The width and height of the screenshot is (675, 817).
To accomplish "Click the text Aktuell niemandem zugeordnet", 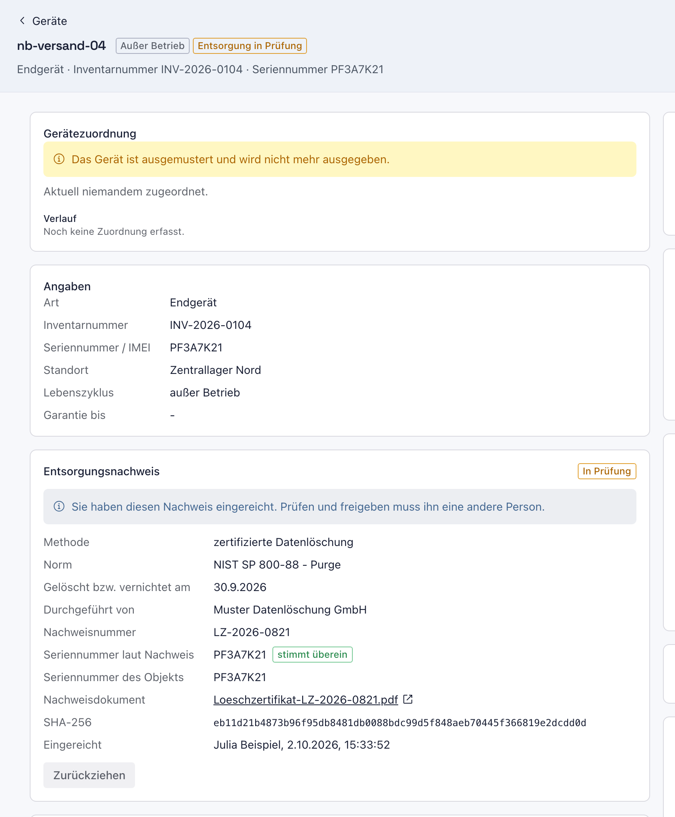I will (126, 191).
